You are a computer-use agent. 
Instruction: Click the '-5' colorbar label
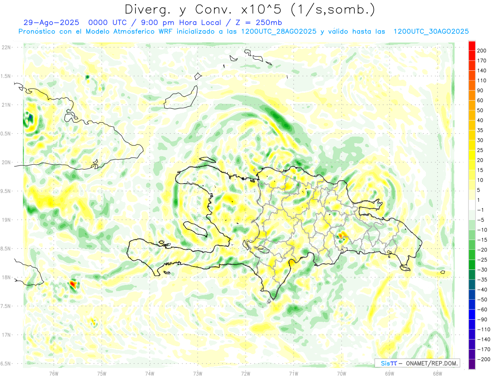click(480, 220)
